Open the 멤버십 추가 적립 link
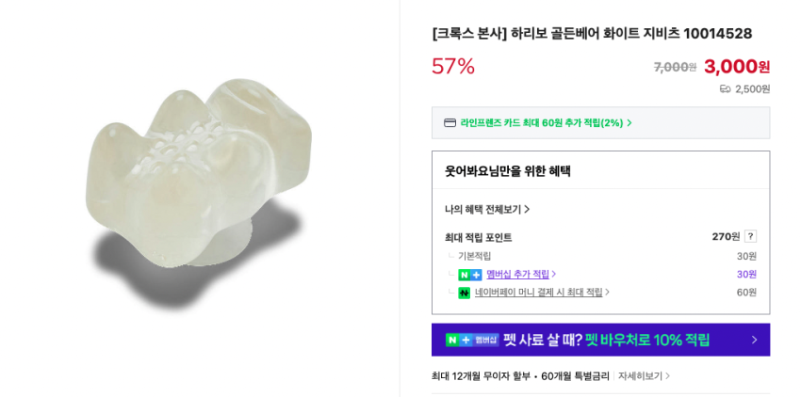Image resolution: width=801 pixels, height=397 pixels. [520, 275]
